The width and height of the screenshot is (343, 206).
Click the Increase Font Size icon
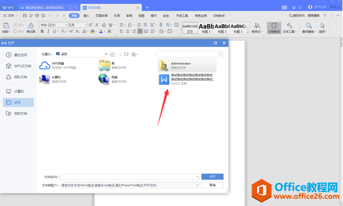(x=91, y=25)
